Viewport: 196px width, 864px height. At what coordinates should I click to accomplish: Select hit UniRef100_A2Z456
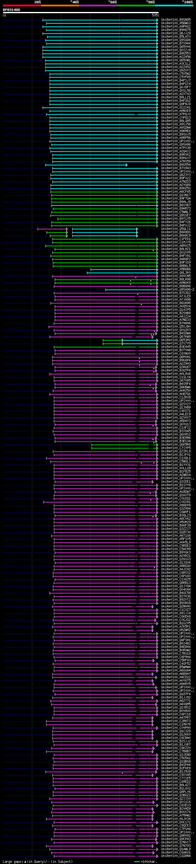point(176,57)
